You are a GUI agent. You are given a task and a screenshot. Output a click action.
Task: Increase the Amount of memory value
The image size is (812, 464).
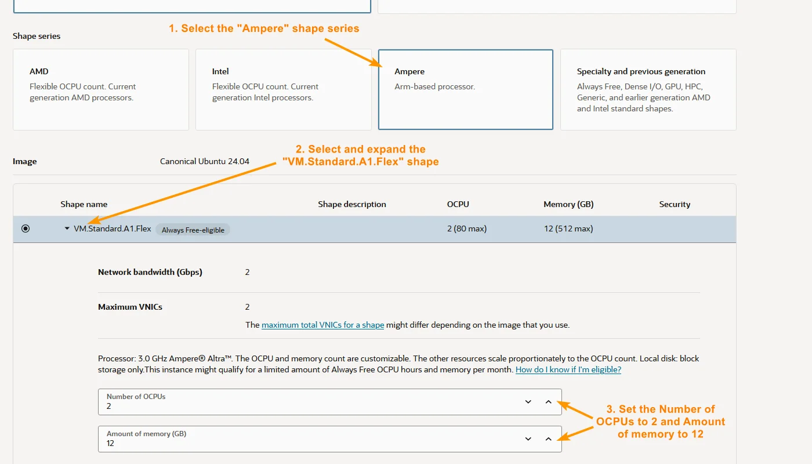548,438
